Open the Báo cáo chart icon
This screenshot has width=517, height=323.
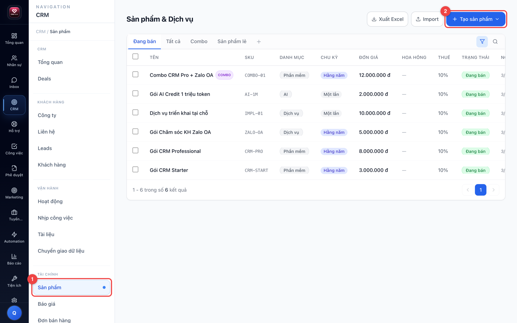tap(14, 259)
